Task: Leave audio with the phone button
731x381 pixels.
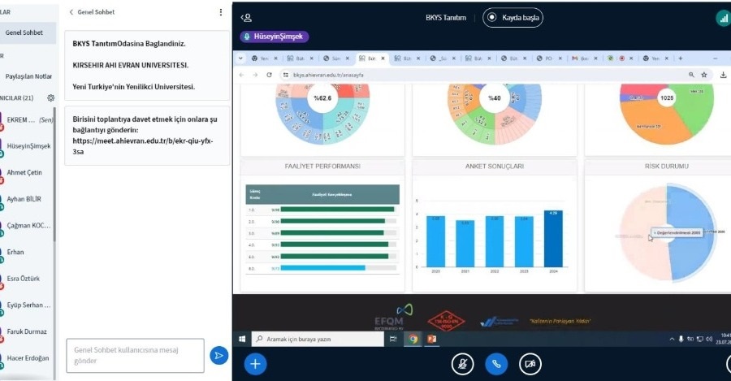Action: [496, 364]
